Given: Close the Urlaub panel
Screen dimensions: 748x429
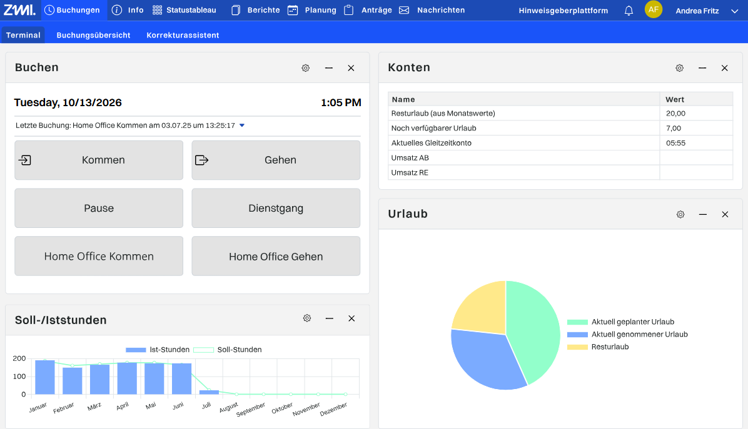Looking at the screenshot, I should pos(725,214).
